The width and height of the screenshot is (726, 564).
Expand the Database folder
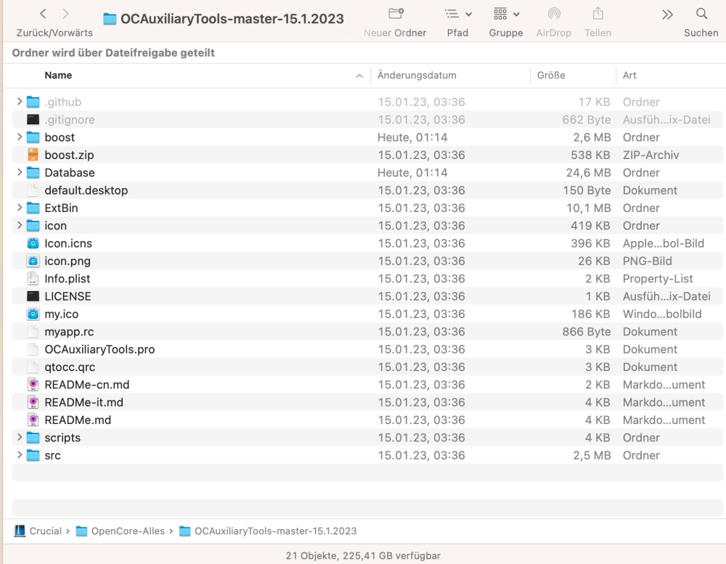pos(20,172)
